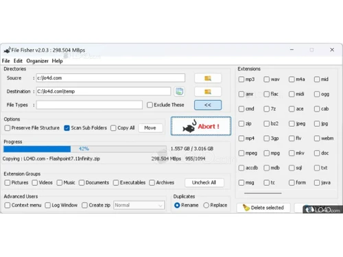This screenshot has width=343, height=257.
Task: Click the 1.557 GB / 3.016 GB text
Action: pyautogui.click(x=192, y=149)
